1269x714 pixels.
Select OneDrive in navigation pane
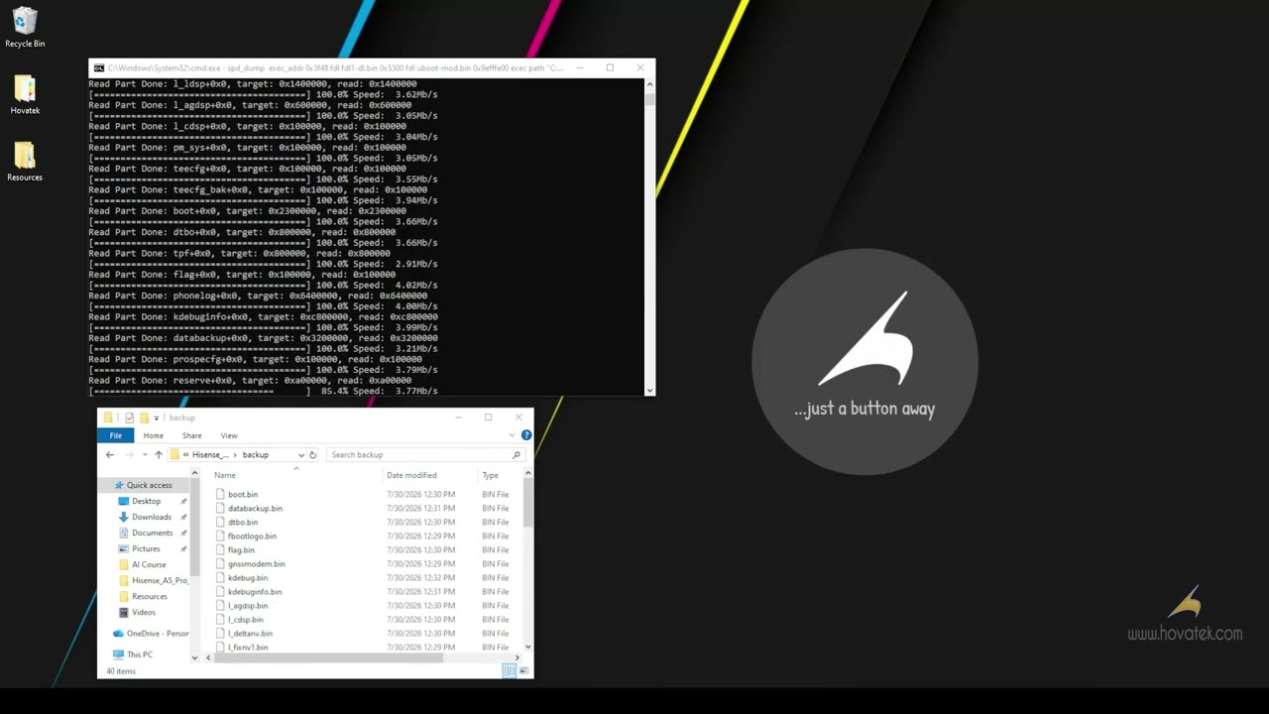click(151, 633)
